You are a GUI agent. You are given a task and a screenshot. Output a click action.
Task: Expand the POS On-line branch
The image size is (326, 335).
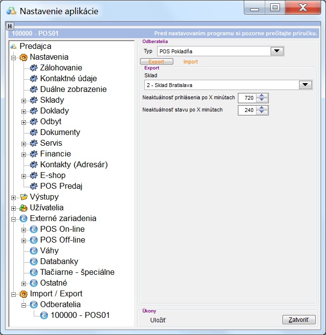click(23, 229)
